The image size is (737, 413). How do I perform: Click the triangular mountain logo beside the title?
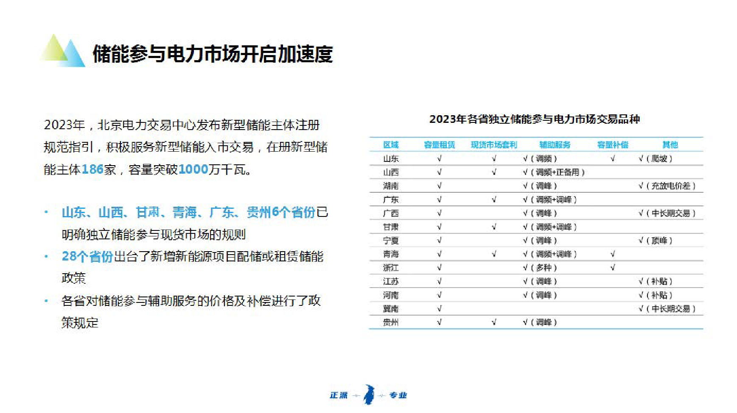63,50
